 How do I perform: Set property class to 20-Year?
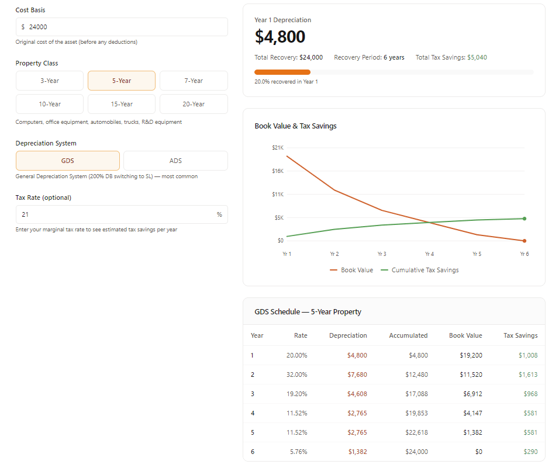(x=194, y=104)
